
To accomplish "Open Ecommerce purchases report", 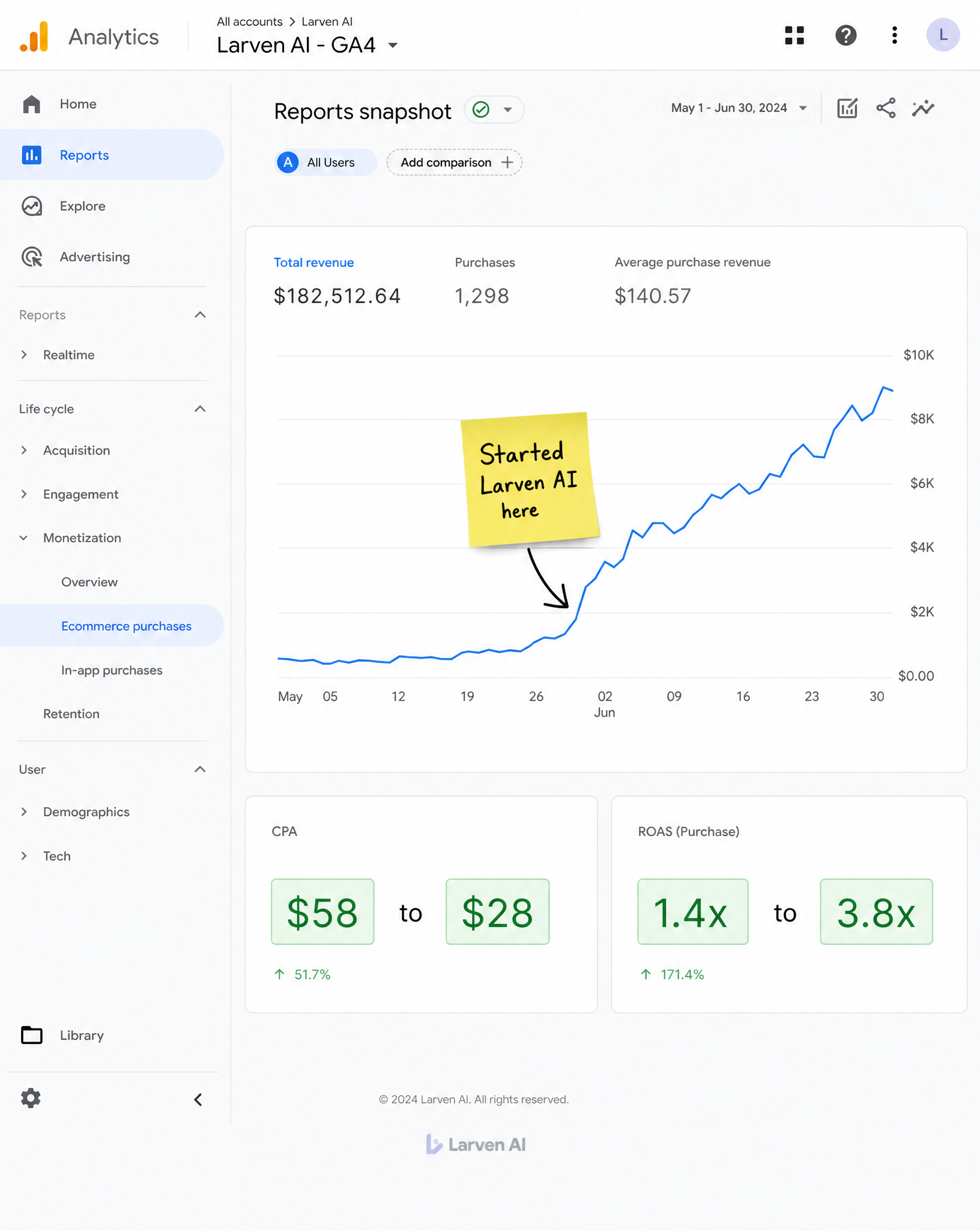I will pos(112,626).
